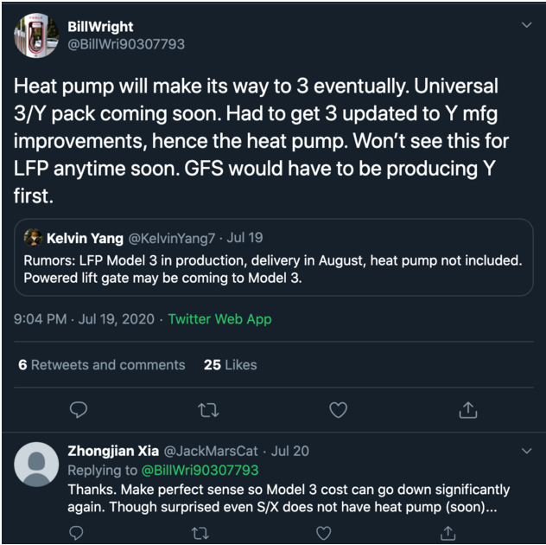Retweet BillWright's heat pump tweet

[208, 409]
